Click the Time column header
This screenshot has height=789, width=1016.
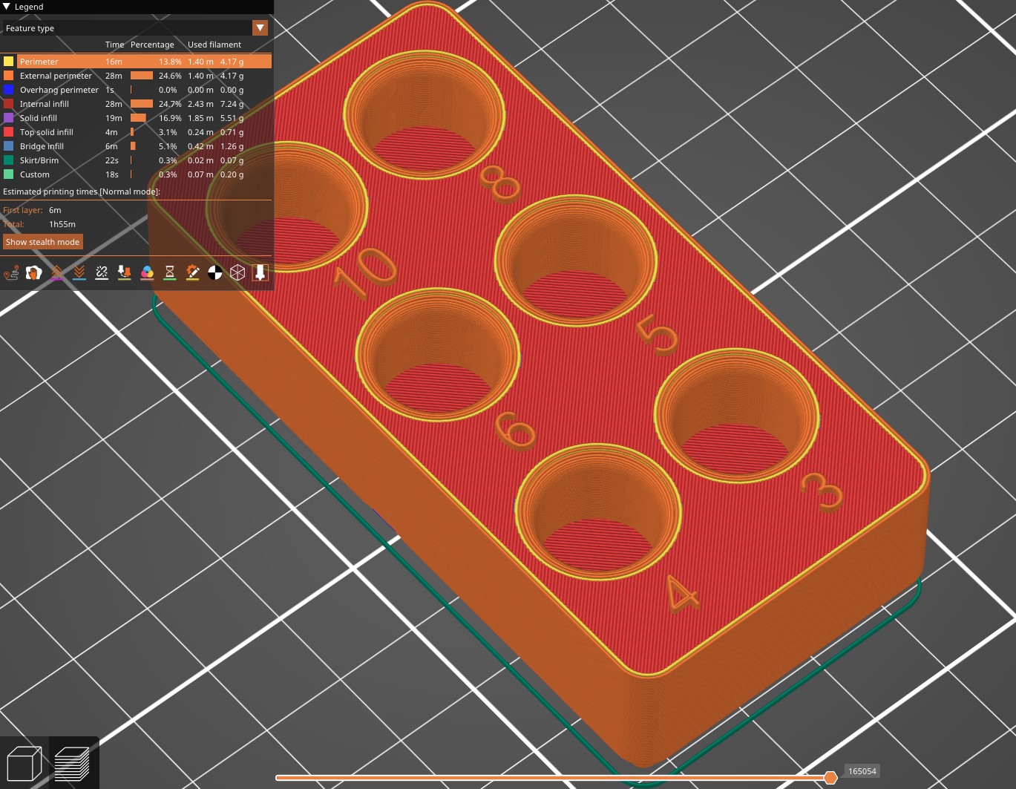click(x=114, y=45)
